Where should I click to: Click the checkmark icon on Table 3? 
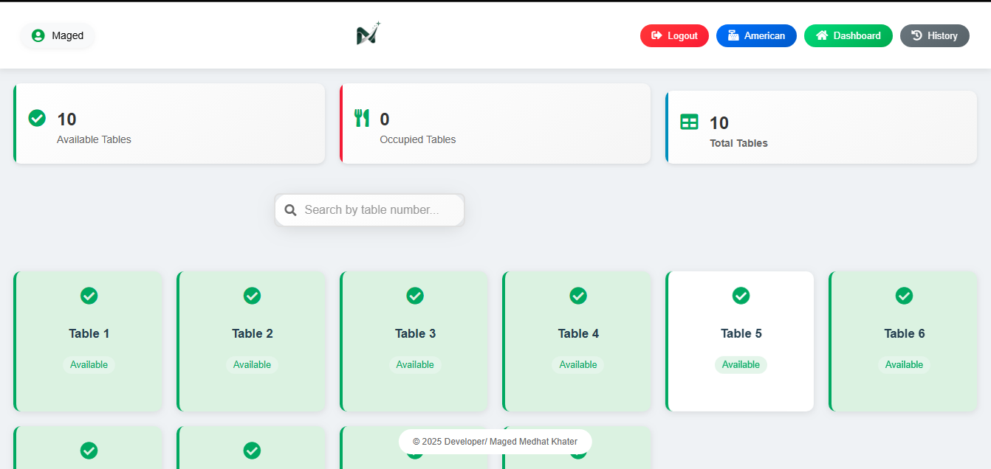coord(415,296)
